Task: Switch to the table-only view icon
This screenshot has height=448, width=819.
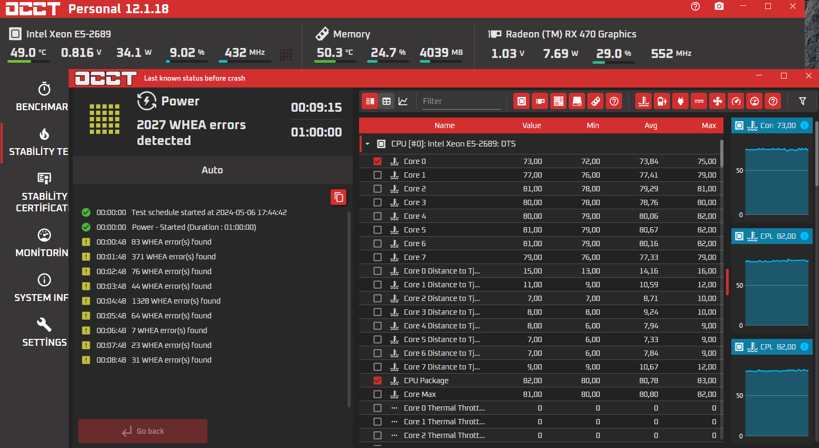Action: pyautogui.click(x=387, y=101)
